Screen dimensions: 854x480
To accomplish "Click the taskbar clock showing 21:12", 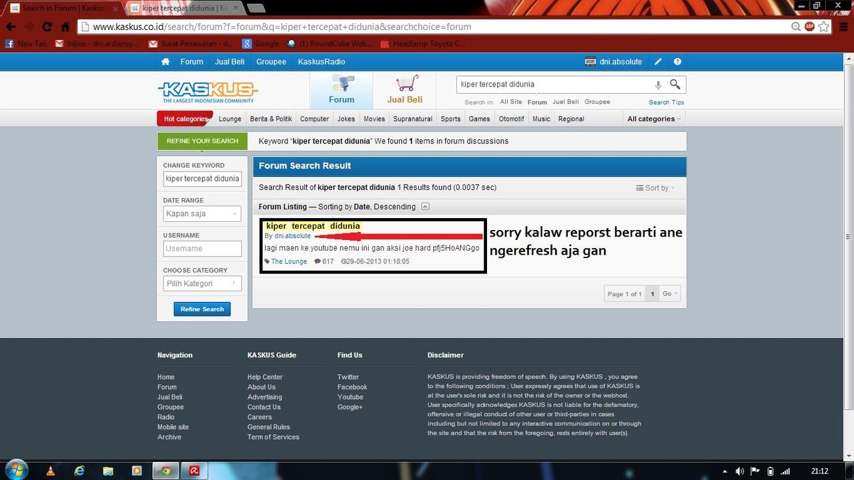I will (819, 471).
